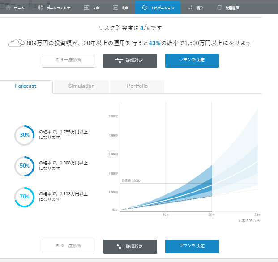Click the 20年 axis label
The width and height of the screenshot is (278, 262).
211,215
